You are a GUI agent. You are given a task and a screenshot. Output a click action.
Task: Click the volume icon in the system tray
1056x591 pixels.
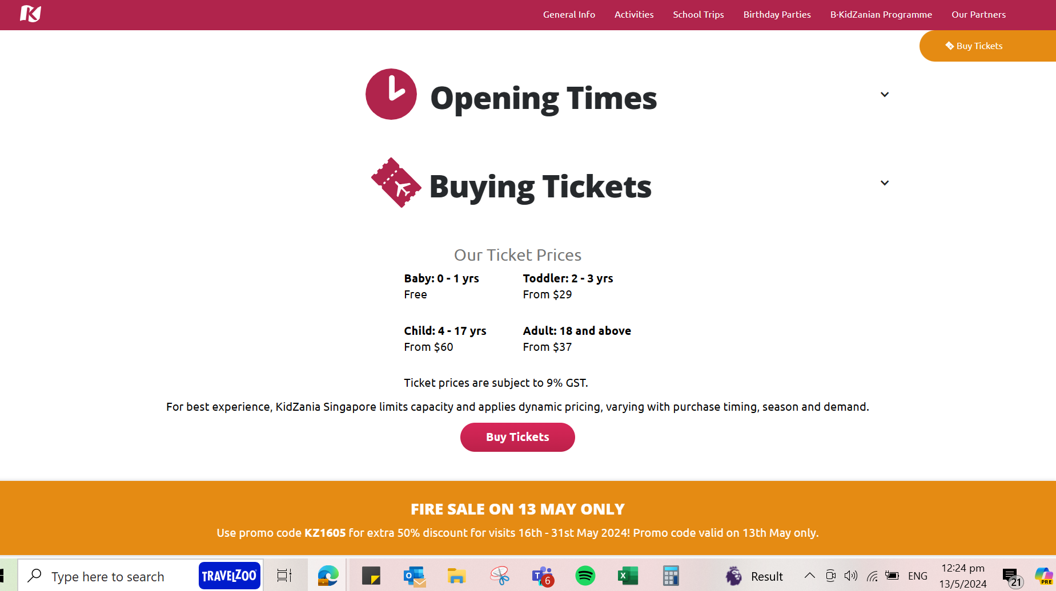[x=850, y=576]
